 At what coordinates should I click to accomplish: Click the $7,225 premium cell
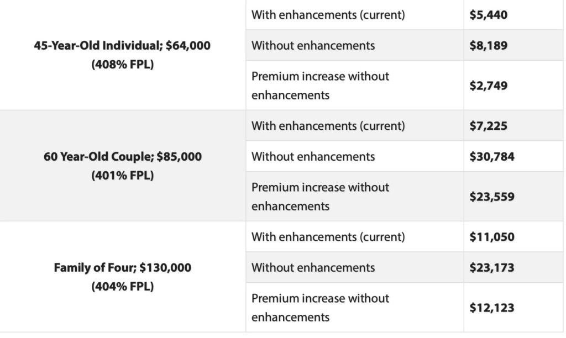pos(489,126)
